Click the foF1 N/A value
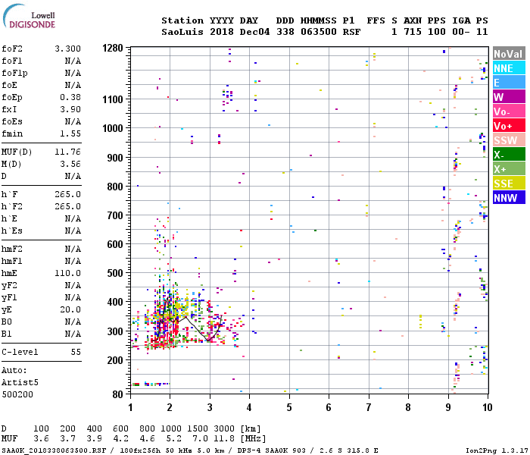Screen dimensions: 530x455 pyautogui.click(x=73, y=61)
